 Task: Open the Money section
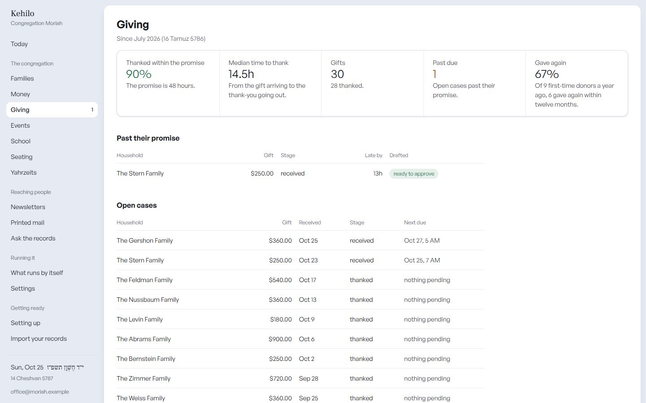[52, 94]
